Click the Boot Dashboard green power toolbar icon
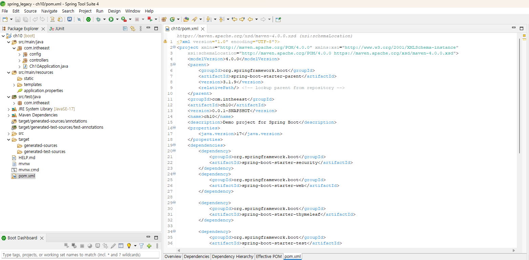This screenshot has height=260, width=529. point(88,19)
